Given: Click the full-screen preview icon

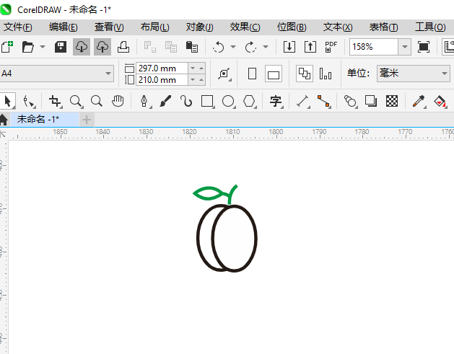Looking at the screenshot, I should click(x=424, y=47).
